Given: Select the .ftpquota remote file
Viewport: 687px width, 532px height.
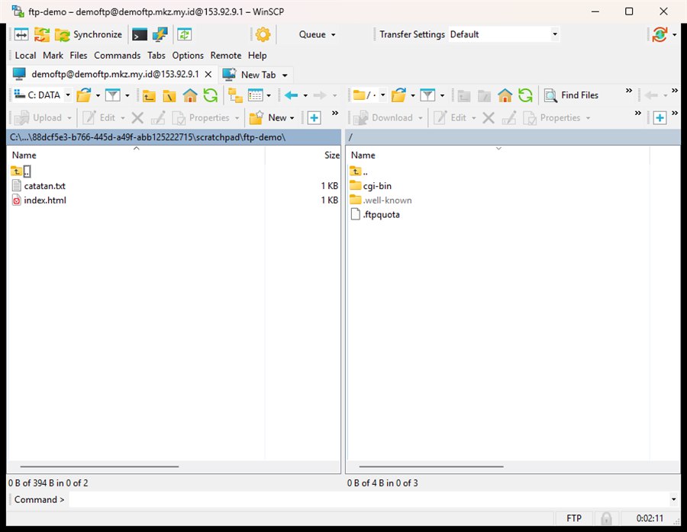Looking at the screenshot, I should 375,214.
